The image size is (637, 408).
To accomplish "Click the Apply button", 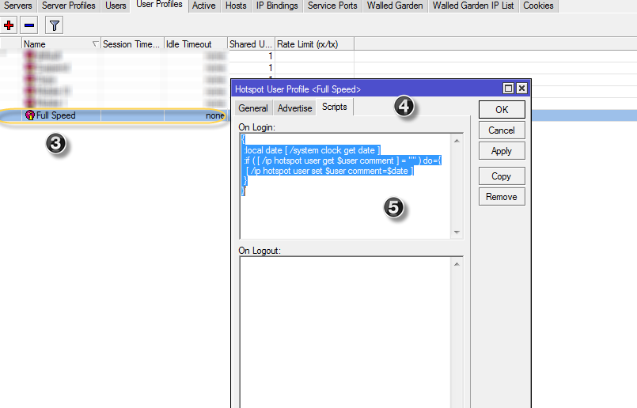I will pyautogui.click(x=501, y=151).
